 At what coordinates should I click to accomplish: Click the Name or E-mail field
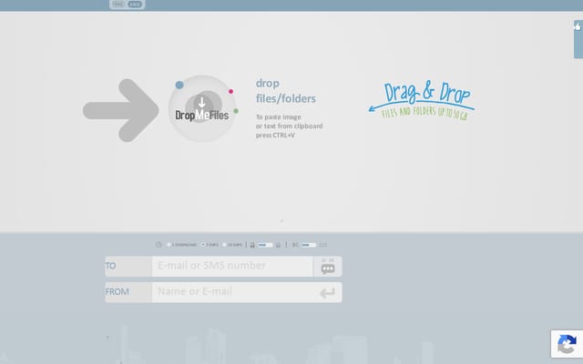click(232, 292)
